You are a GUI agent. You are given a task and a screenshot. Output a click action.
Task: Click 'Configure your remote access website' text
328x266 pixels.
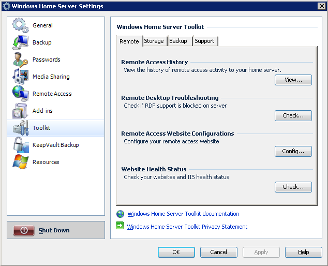click(171, 141)
